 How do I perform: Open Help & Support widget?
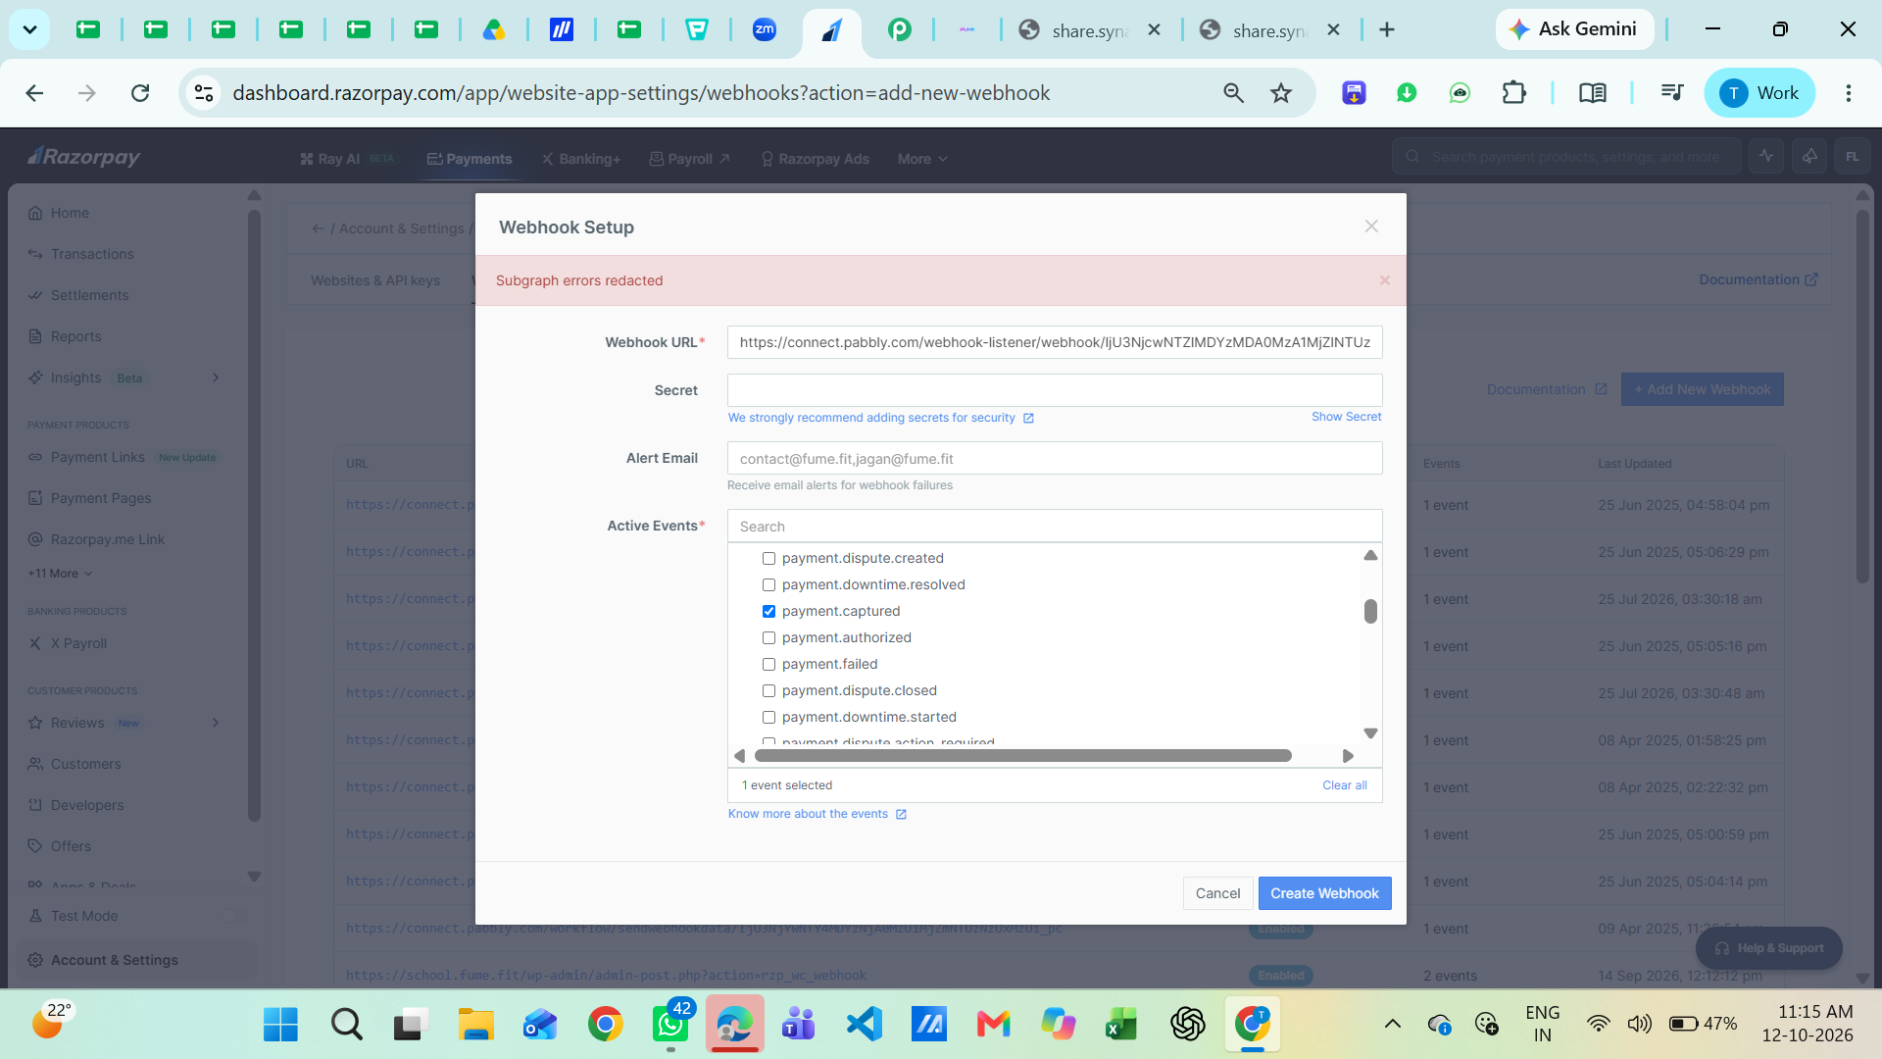pyautogui.click(x=1768, y=948)
